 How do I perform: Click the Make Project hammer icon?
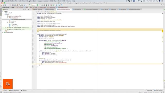[x=30, y=5]
